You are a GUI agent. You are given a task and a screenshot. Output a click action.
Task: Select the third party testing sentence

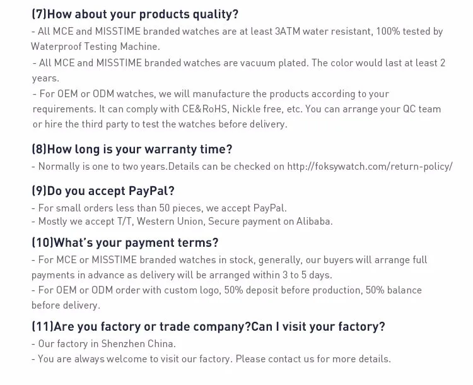160,124
